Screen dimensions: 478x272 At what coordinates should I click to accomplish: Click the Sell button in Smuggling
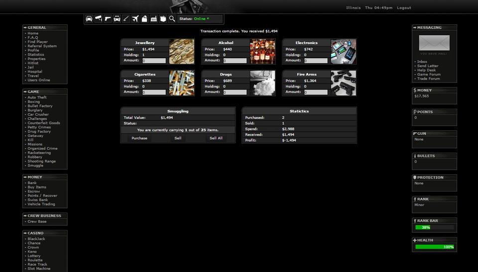coord(178,138)
